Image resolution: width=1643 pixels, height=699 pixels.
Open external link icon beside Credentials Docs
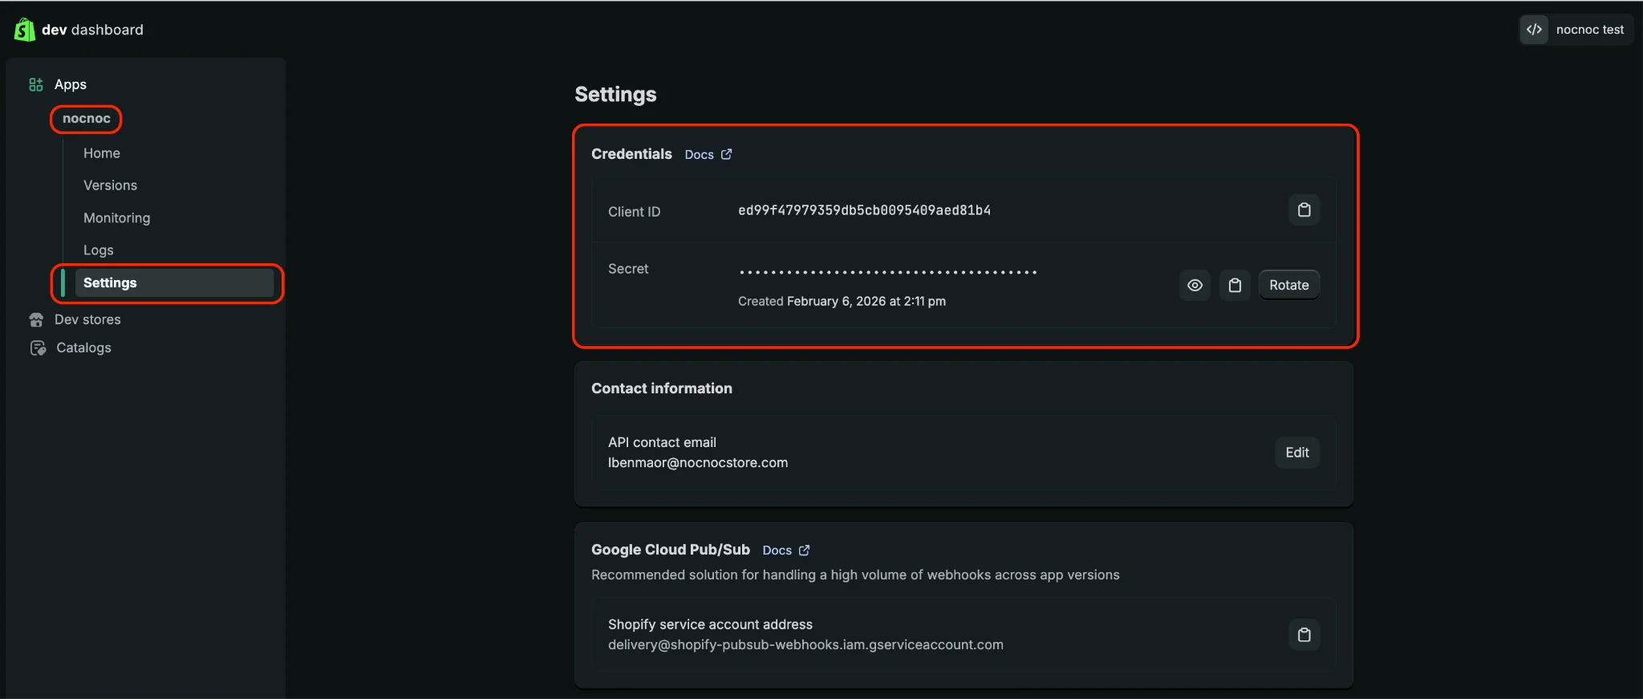[726, 154]
